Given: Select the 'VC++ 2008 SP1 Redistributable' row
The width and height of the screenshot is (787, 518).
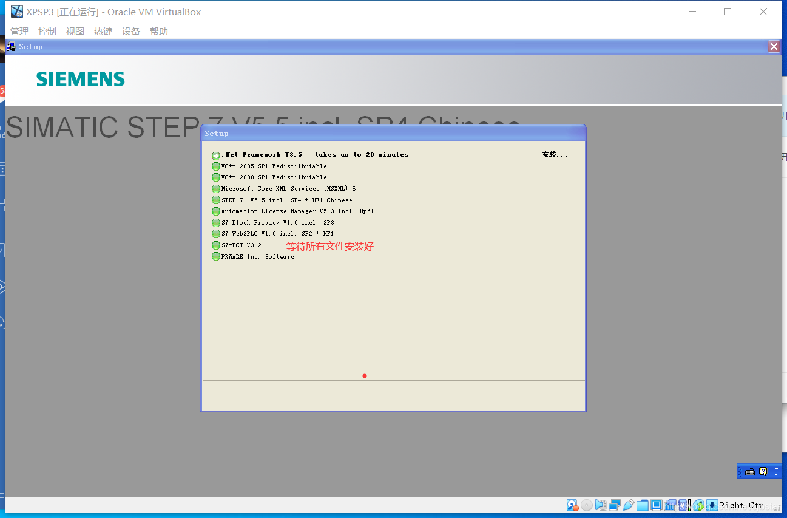Looking at the screenshot, I should click(274, 177).
